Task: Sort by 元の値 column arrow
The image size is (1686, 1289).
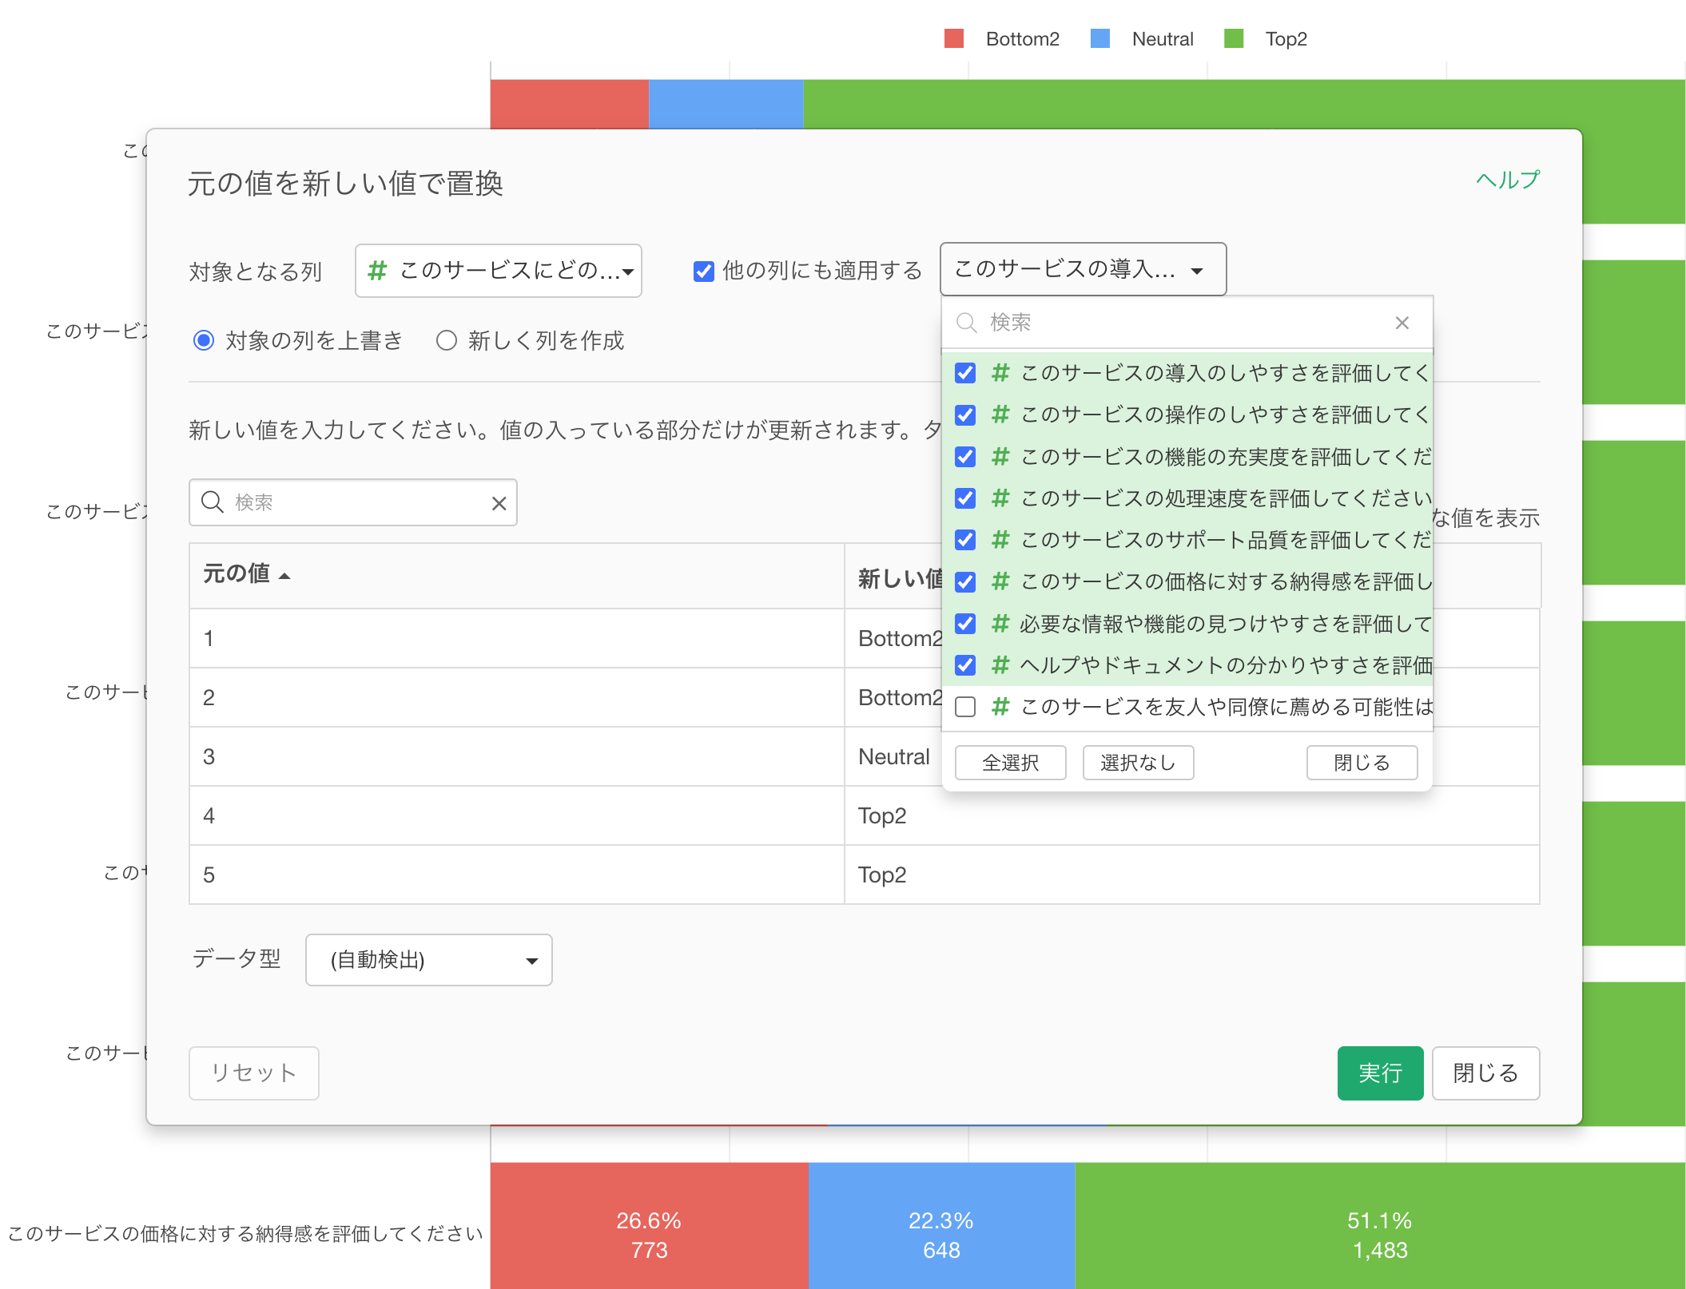Action: pos(284,576)
